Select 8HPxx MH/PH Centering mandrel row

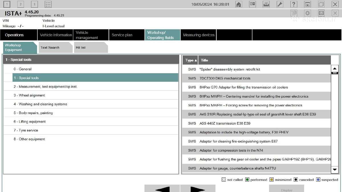pos(256,96)
